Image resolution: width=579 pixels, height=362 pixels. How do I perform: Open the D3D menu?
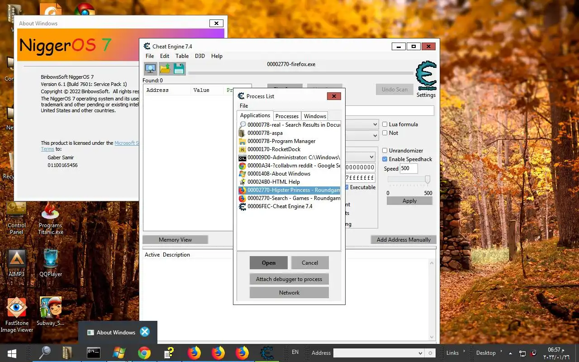200,56
